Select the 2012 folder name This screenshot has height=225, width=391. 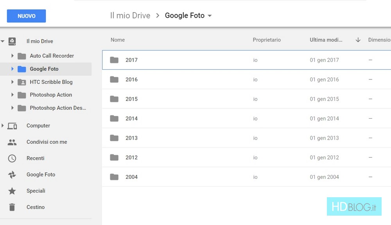coord(131,157)
